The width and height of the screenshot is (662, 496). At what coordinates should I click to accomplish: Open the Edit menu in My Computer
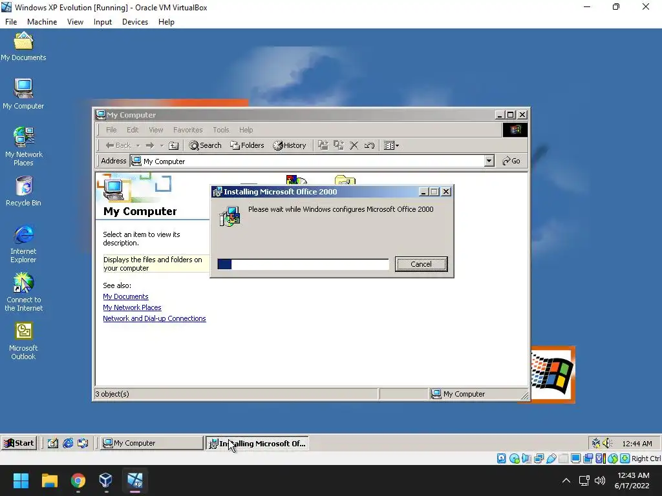[133, 130]
